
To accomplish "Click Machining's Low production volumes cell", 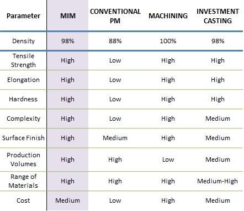I will [168, 159].
